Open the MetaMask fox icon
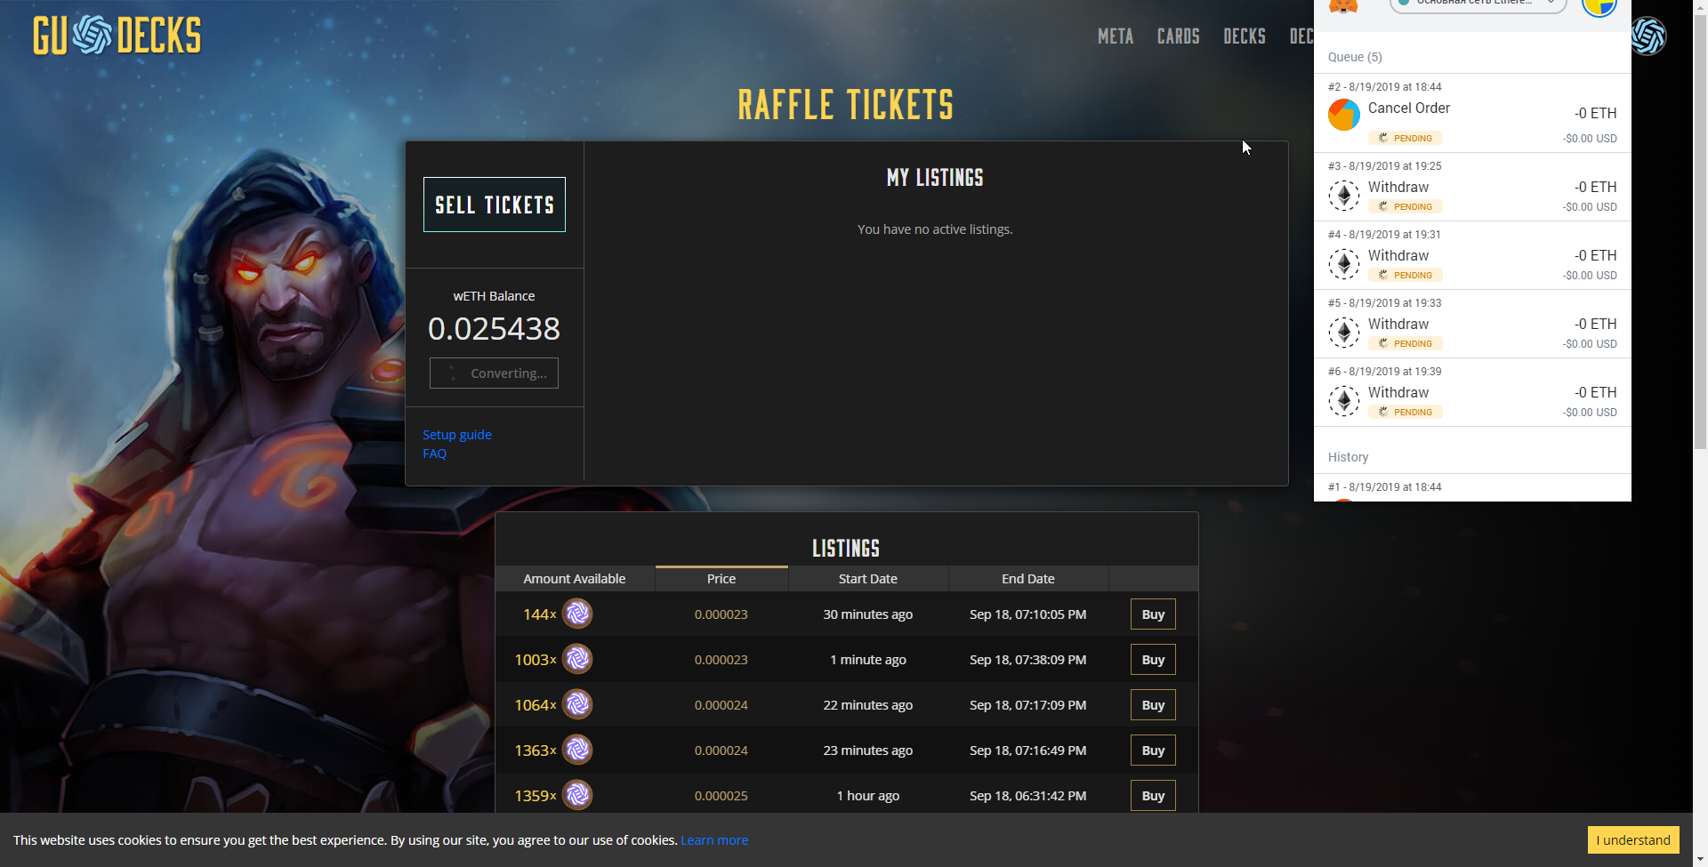Screen dimensions: 1708x867 [1343, 6]
